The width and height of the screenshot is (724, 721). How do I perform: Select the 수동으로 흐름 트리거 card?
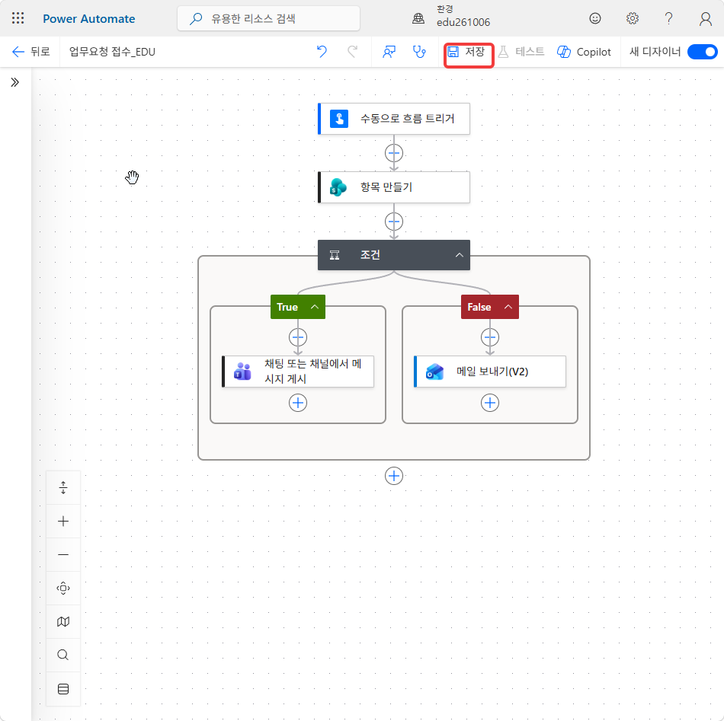[394, 119]
